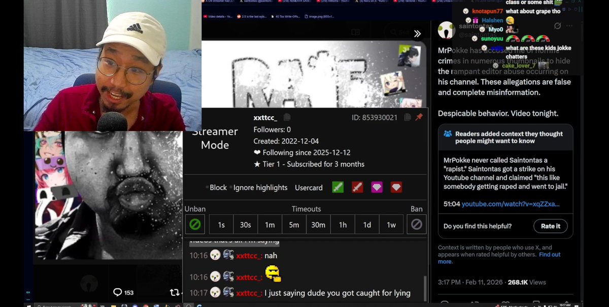Click the black and white face image thumbnail
This screenshot has width=609, height=307.
pyautogui.click(x=108, y=195)
